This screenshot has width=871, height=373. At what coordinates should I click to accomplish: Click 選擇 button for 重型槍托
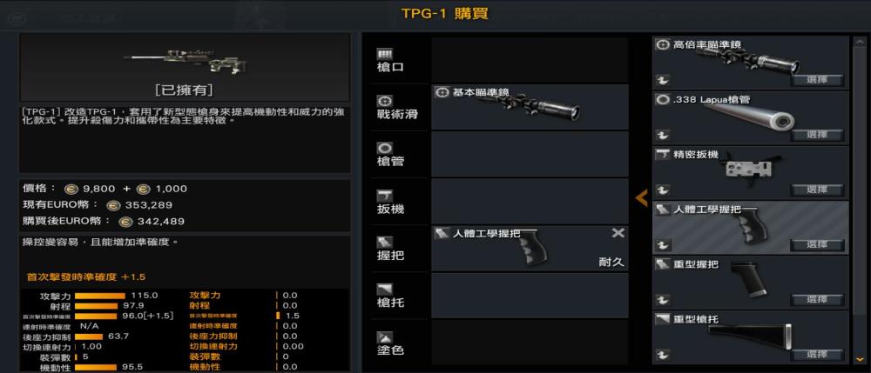[817, 355]
